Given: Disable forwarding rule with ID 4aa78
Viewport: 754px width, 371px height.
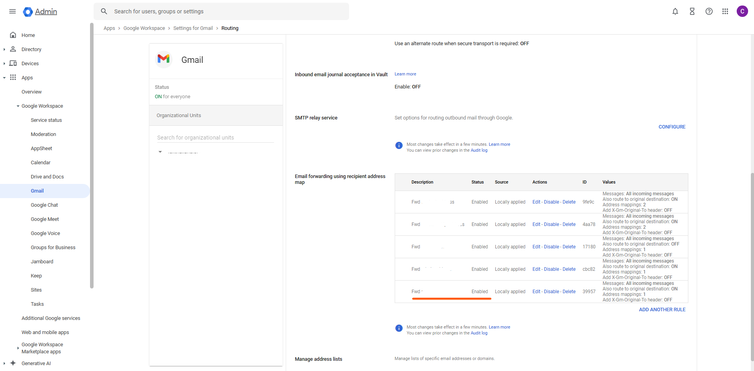Looking at the screenshot, I should [552, 224].
